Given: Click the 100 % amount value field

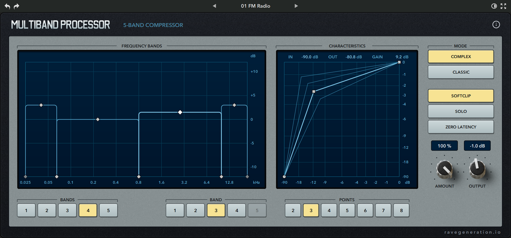Looking at the screenshot, I should (445, 146).
